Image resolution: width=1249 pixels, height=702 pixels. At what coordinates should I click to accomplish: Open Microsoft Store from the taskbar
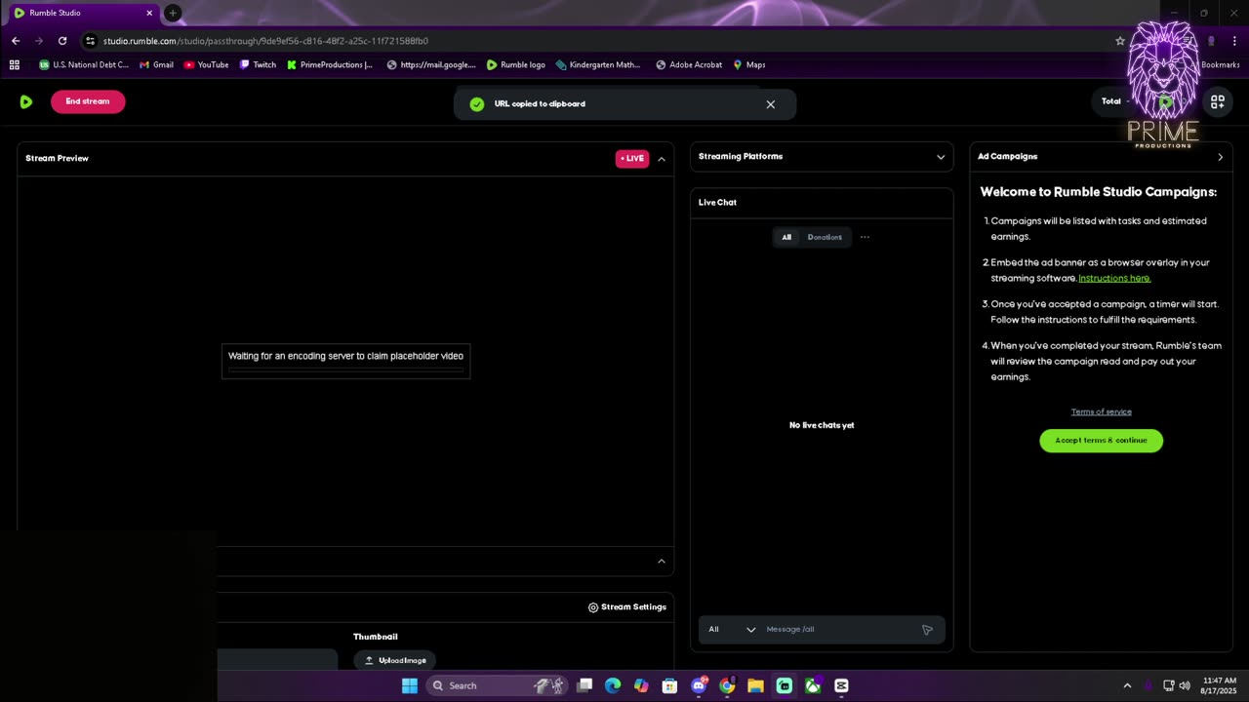(x=669, y=685)
